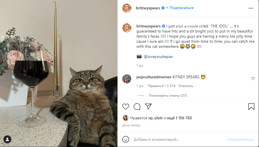Show comment likes count 3 274
The height and width of the screenshot is (147, 259).
pyautogui.click(x=161, y=86)
